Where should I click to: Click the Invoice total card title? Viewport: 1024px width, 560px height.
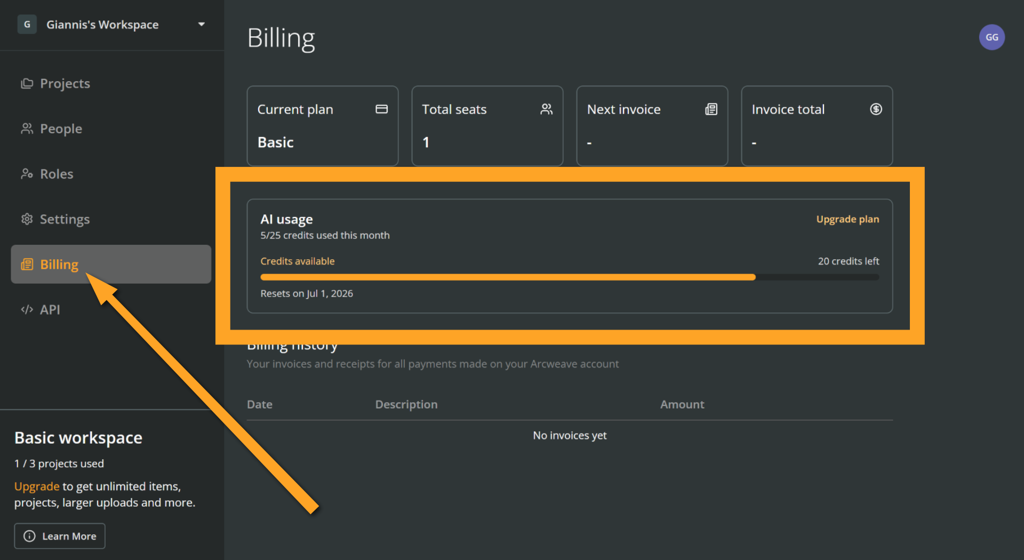click(788, 109)
